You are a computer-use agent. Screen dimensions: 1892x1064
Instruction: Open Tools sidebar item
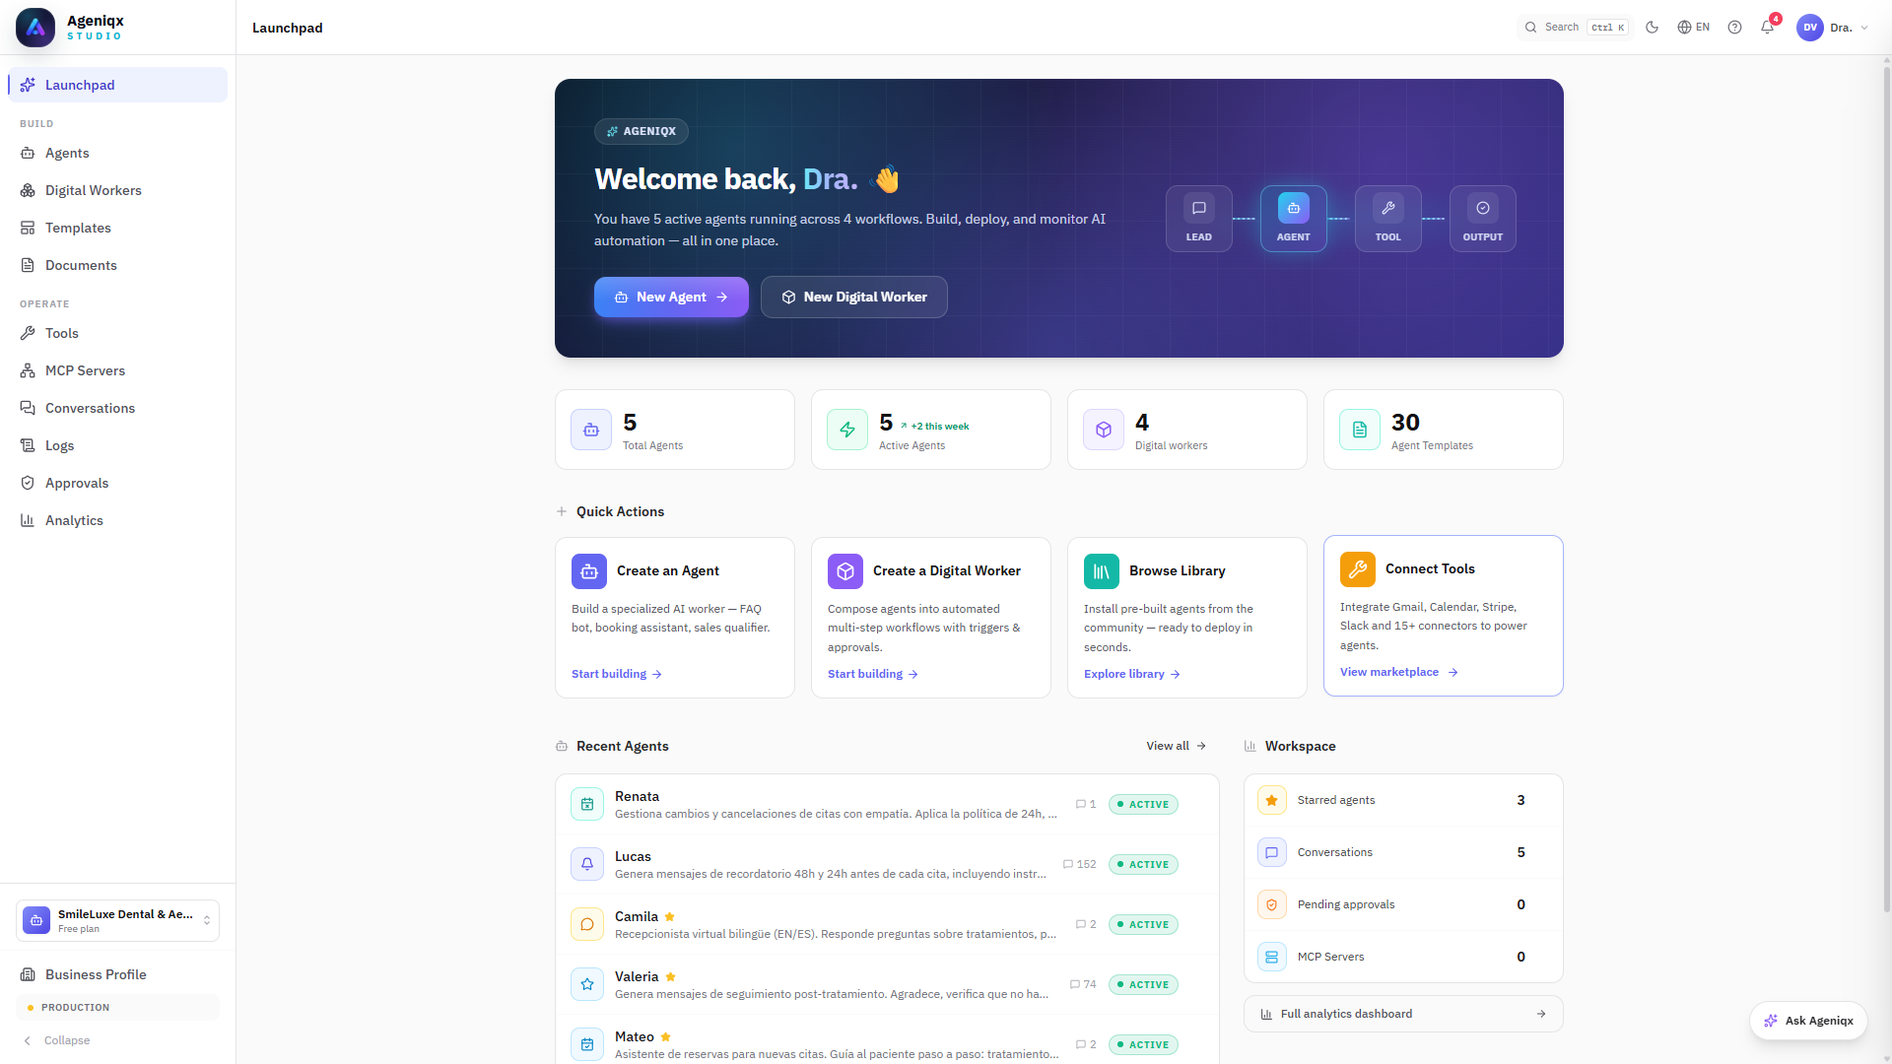tap(117, 333)
